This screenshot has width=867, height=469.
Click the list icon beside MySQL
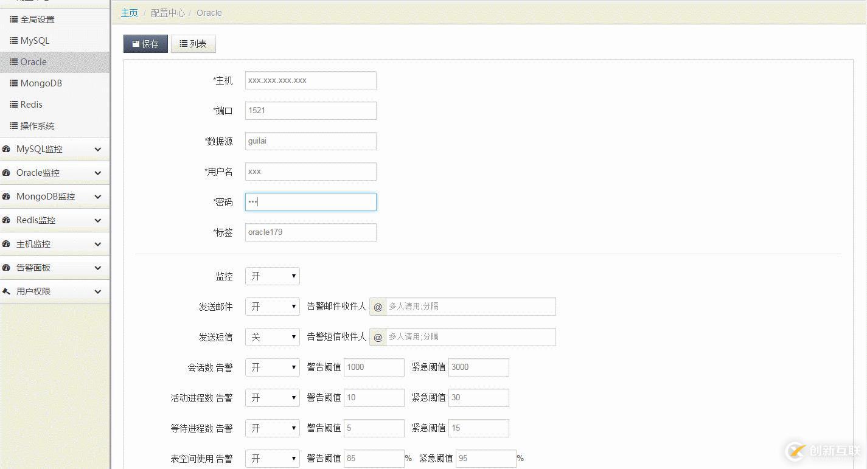pos(14,41)
